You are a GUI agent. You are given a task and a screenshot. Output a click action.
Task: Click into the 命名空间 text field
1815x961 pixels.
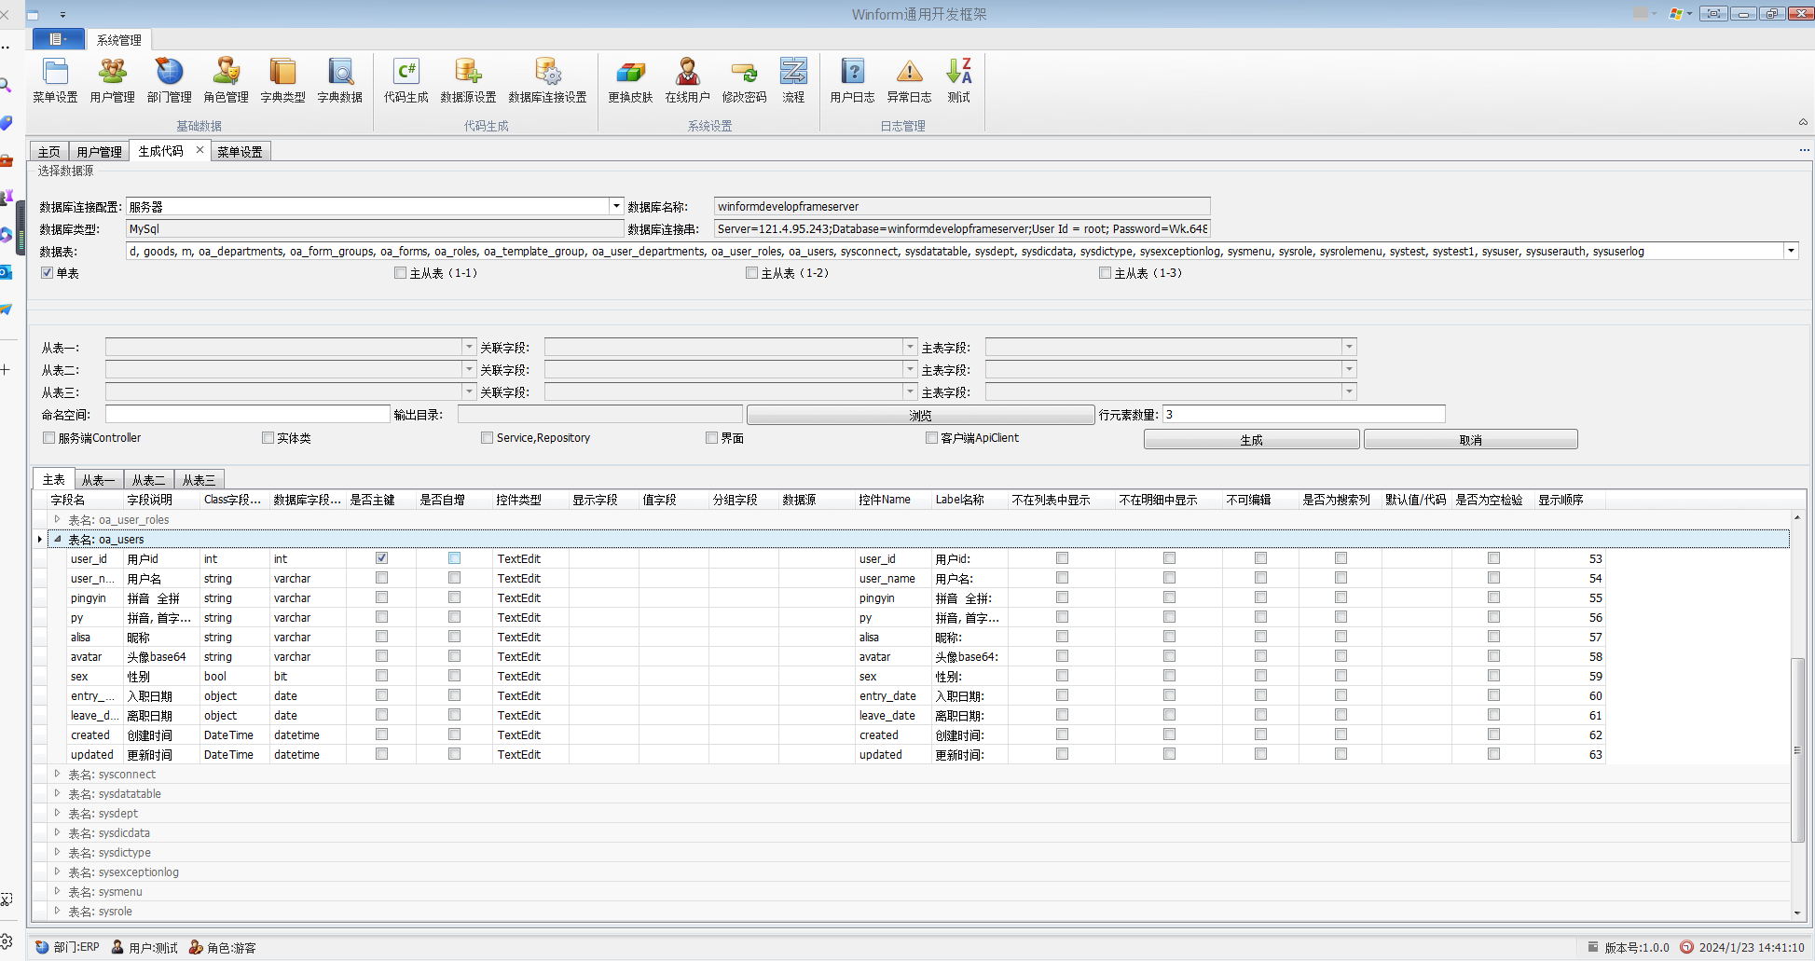[247, 415]
